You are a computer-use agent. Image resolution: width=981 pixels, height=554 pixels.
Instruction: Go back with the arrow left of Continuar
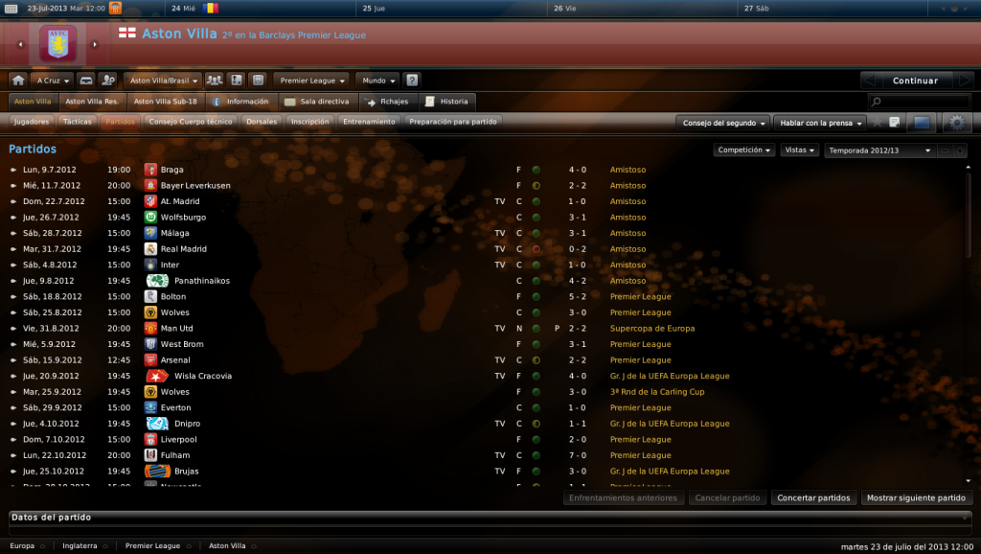[869, 81]
